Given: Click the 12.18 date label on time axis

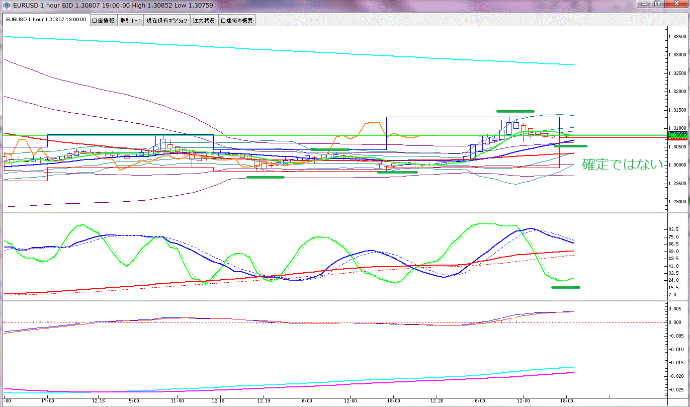Looking at the screenshot, I should point(218,401).
